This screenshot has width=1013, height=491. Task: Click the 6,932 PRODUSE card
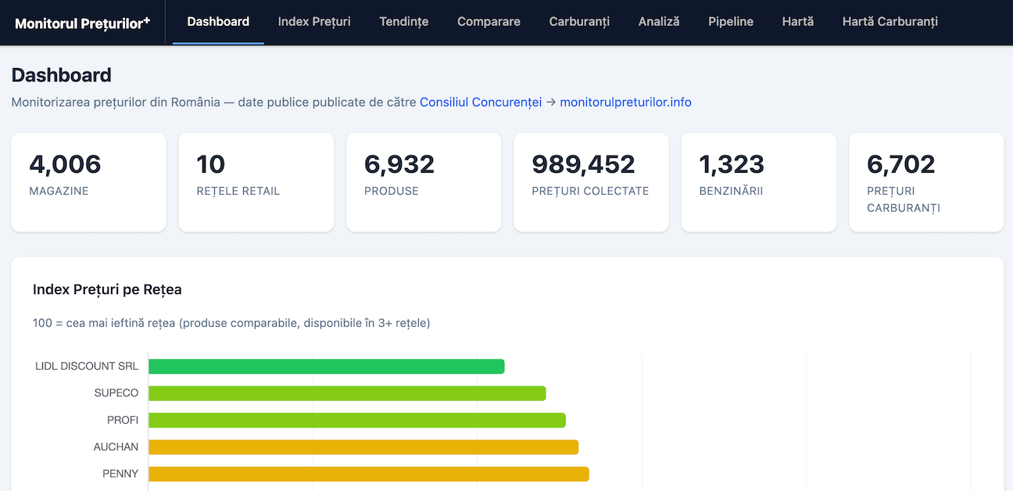424,181
